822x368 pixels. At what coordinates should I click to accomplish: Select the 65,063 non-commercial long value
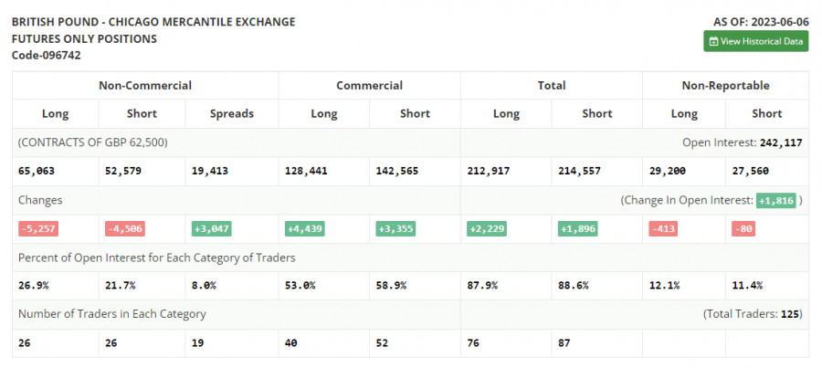(x=37, y=171)
